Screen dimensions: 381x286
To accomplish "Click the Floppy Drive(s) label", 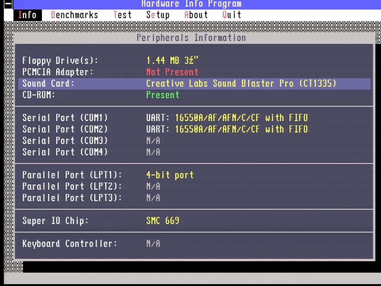I will pyautogui.click(x=60, y=61).
